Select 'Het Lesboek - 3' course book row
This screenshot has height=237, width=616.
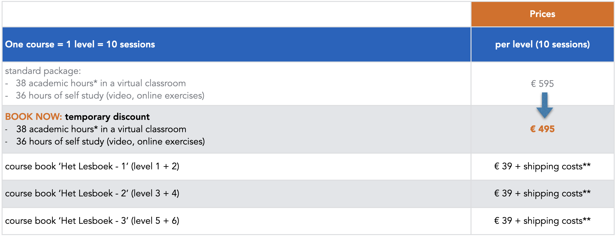pyautogui.click(x=236, y=221)
